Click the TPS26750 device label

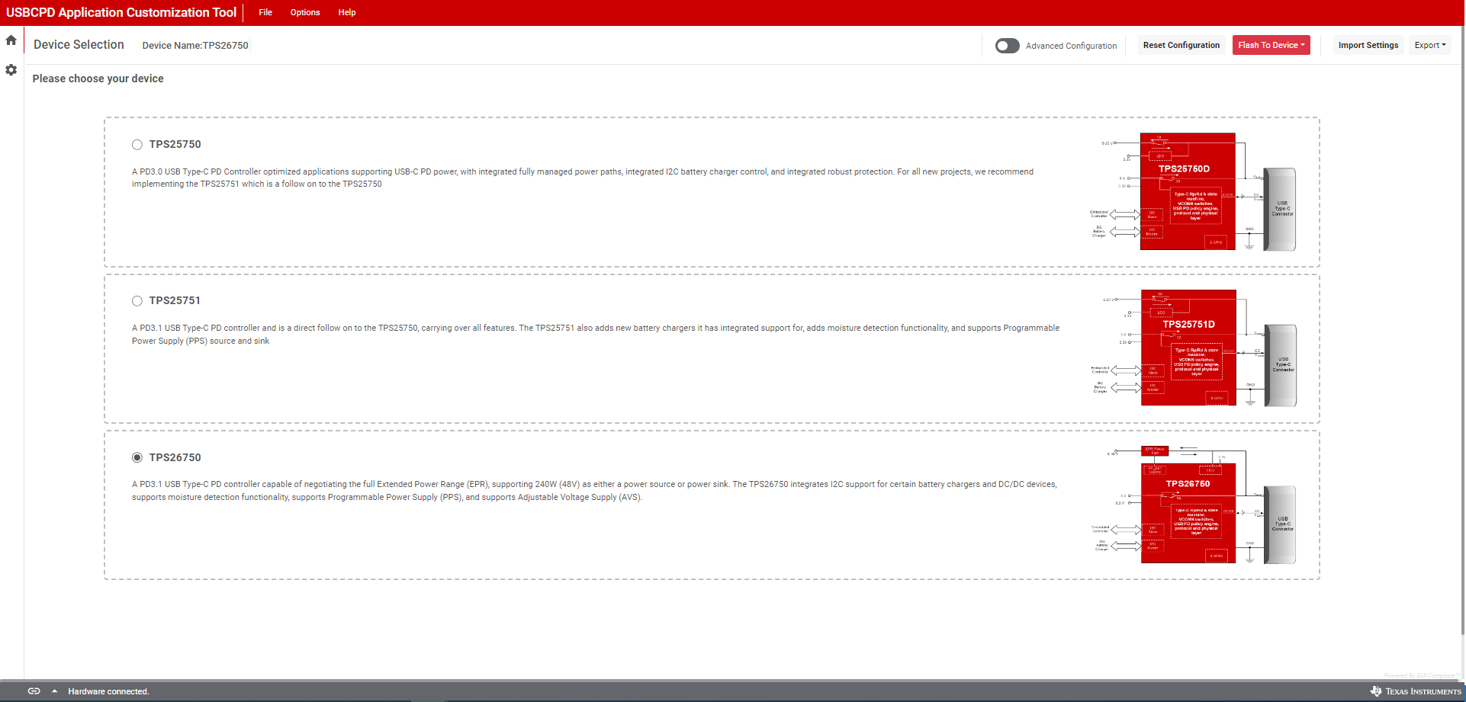coord(175,457)
